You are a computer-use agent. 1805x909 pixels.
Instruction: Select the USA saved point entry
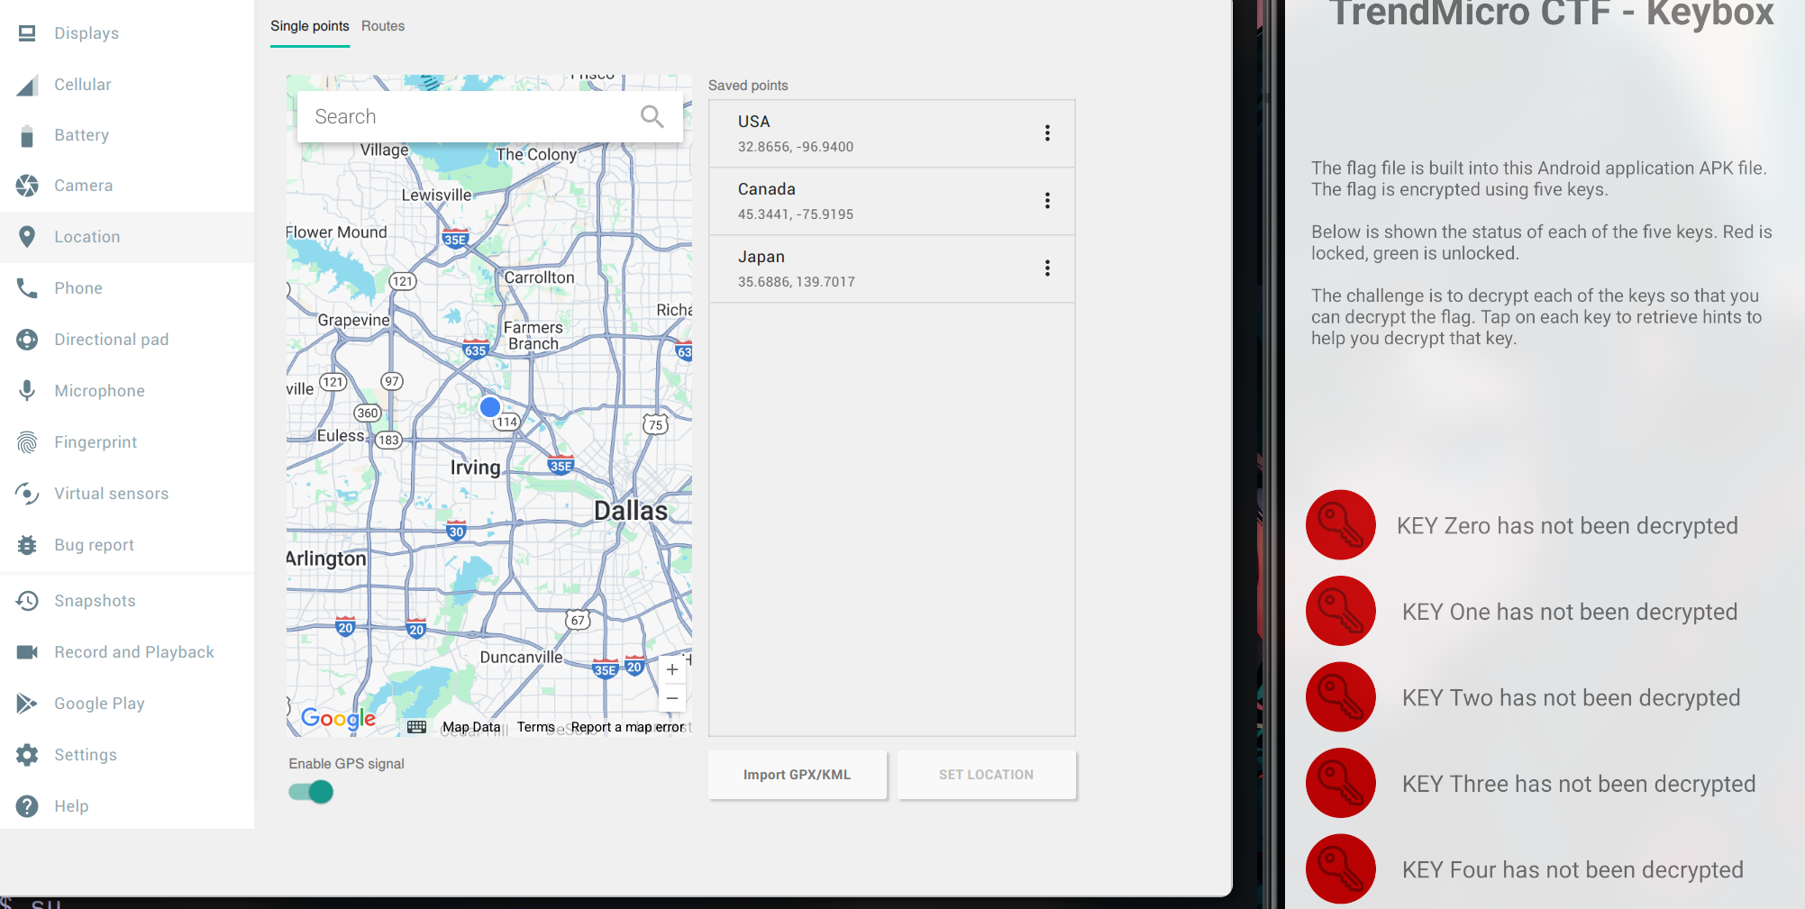click(x=892, y=133)
